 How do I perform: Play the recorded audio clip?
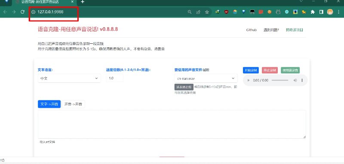pyautogui.click(x=249, y=80)
